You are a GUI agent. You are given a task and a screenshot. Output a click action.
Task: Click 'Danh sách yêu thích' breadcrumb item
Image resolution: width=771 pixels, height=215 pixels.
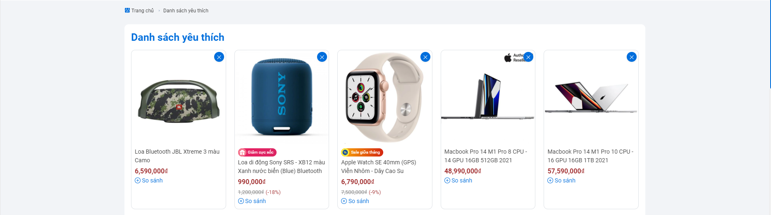(x=186, y=11)
